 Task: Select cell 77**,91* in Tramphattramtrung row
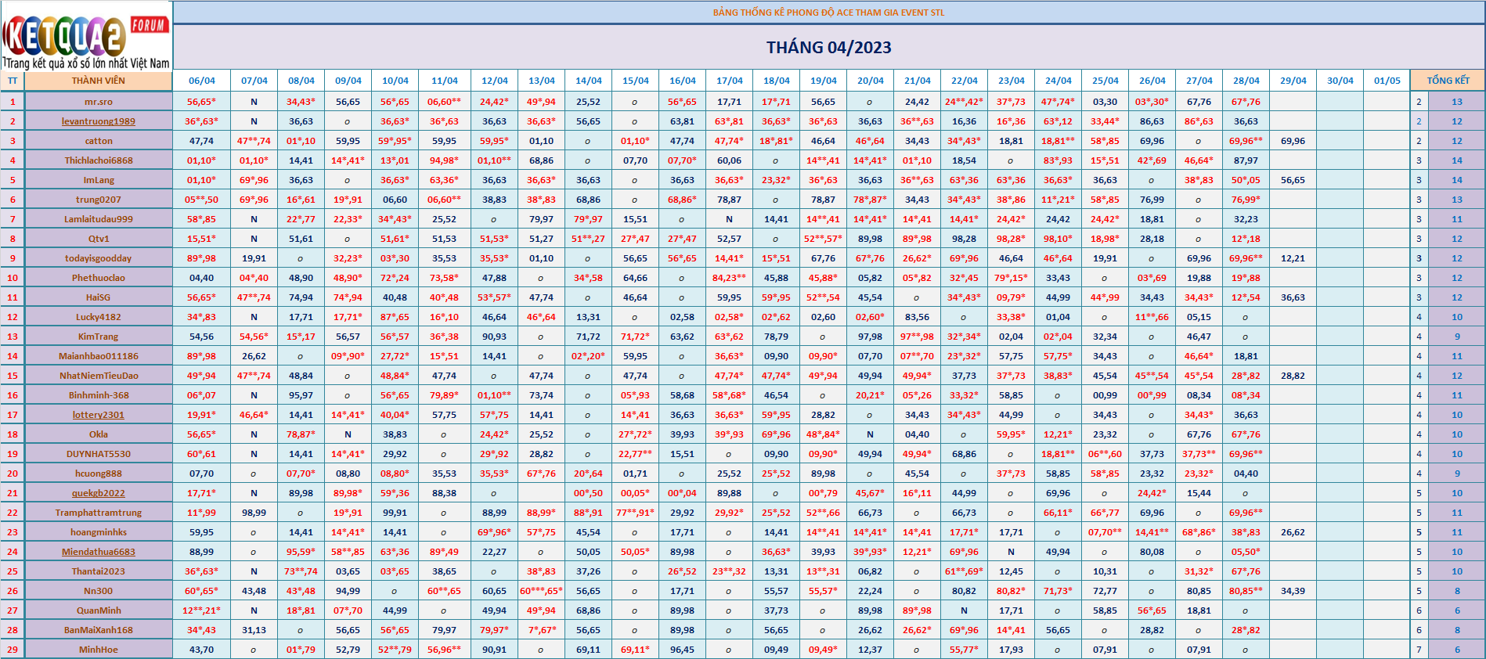point(636,513)
